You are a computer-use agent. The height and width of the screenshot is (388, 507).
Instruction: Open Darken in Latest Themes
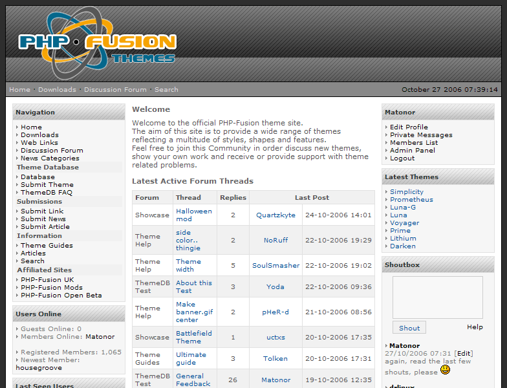[403, 246]
